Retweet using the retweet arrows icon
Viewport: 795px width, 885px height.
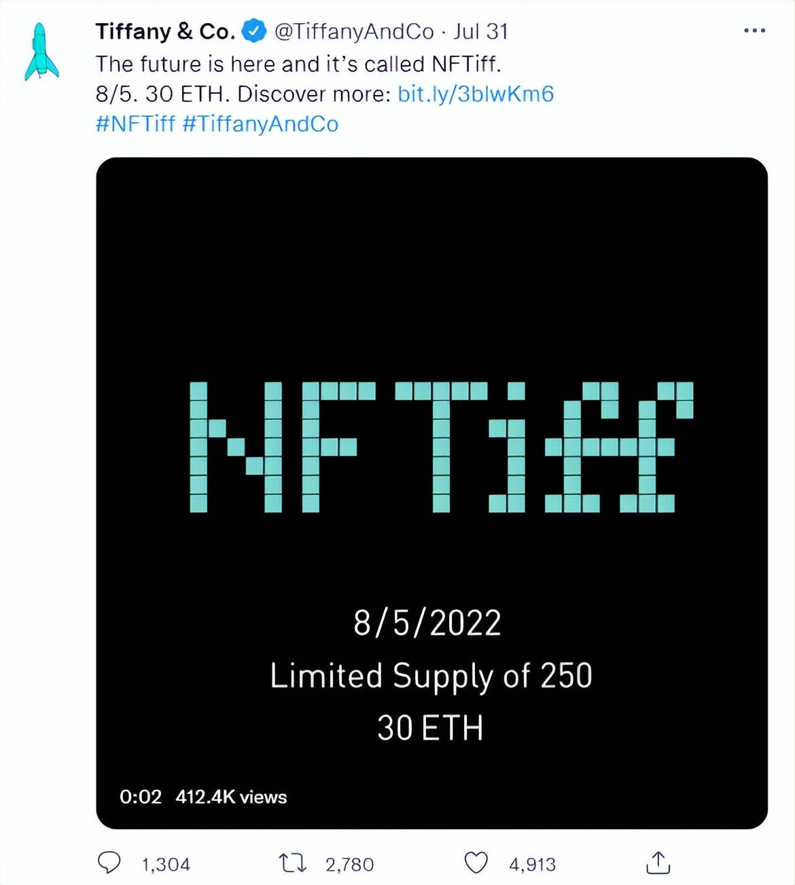point(293,863)
